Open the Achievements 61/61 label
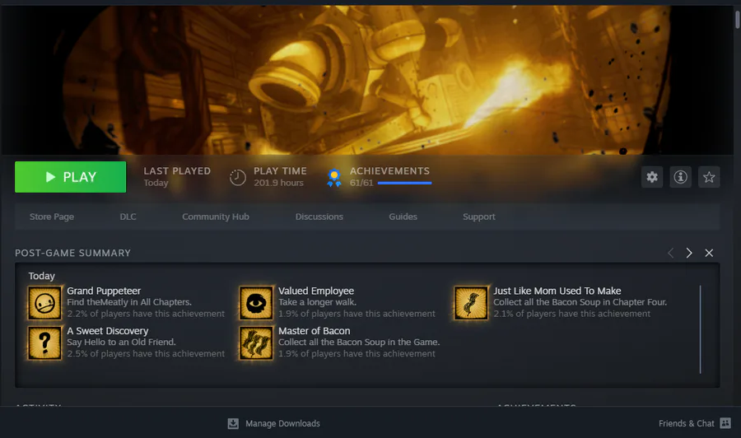The width and height of the screenshot is (741, 438). [390, 177]
